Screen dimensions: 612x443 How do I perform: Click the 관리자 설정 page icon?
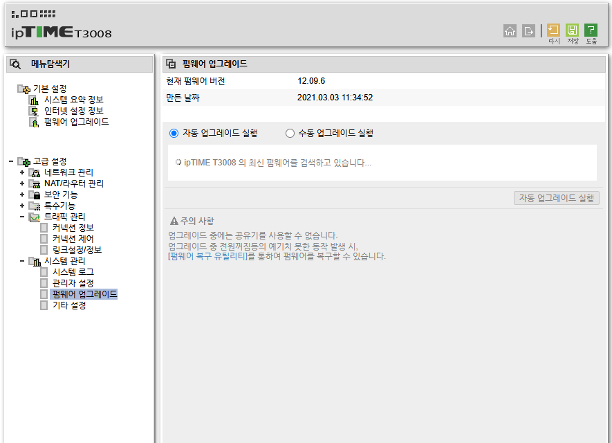click(x=44, y=283)
